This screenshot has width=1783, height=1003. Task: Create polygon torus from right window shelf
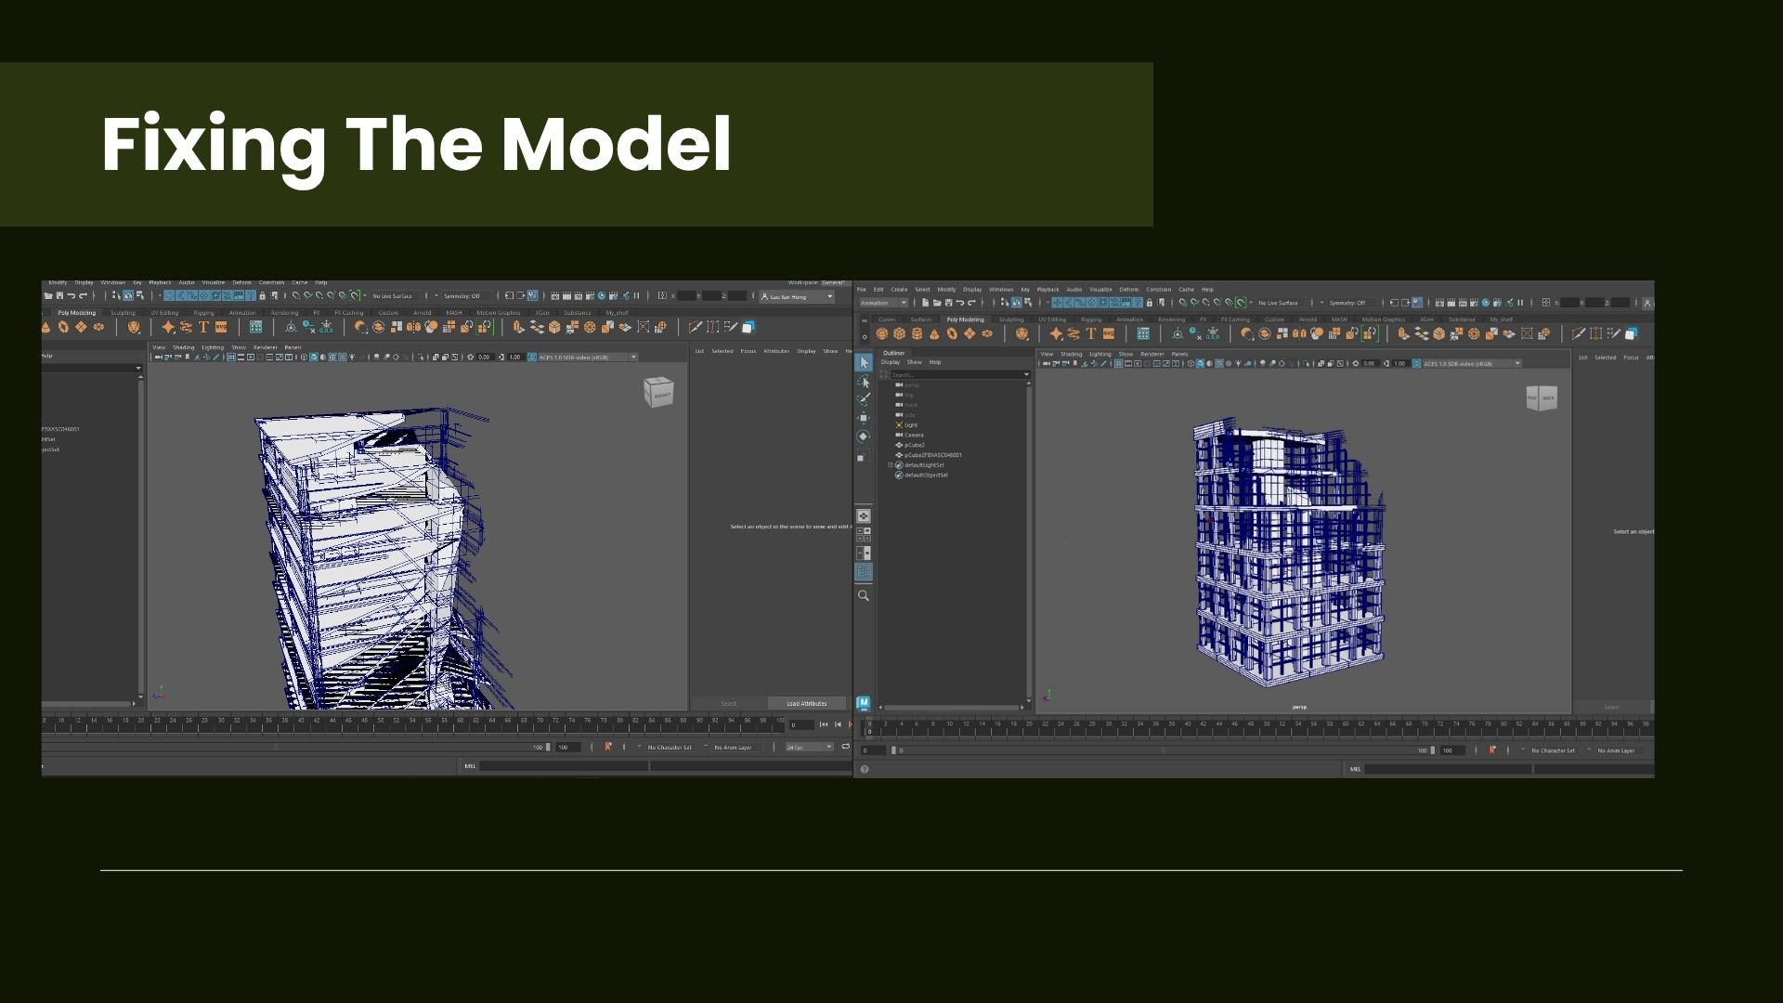pyautogui.click(x=953, y=333)
